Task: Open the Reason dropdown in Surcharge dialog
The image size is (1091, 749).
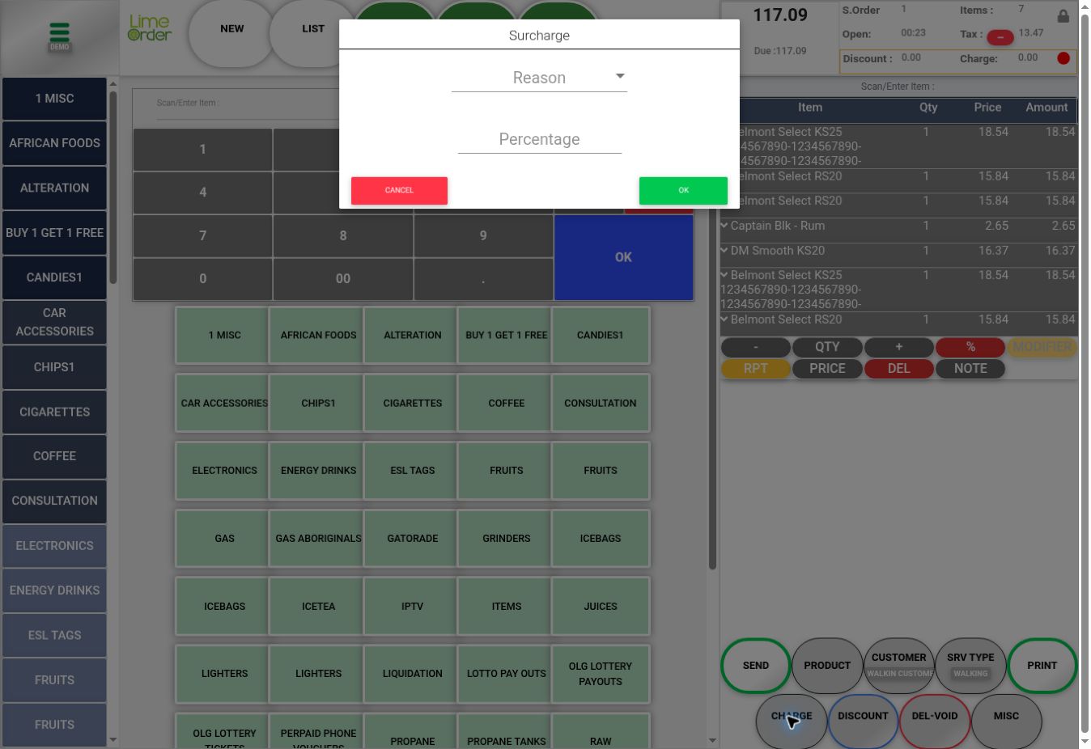Action: tap(539, 78)
